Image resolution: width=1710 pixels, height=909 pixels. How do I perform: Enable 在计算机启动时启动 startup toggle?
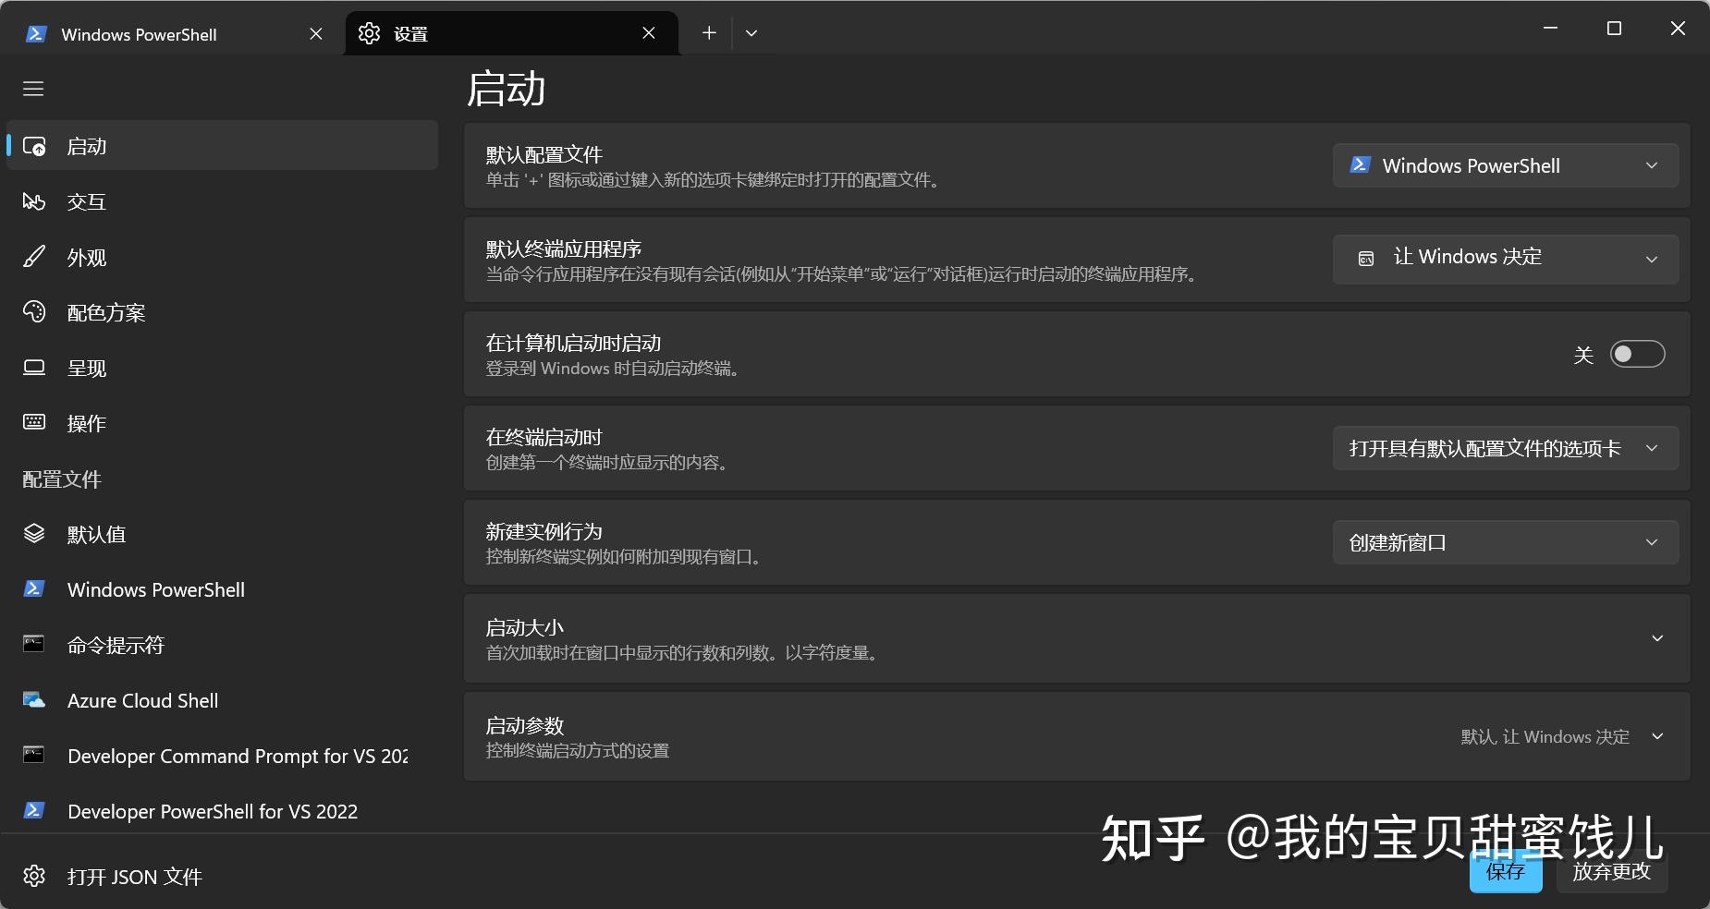(x=1636, y=354)
